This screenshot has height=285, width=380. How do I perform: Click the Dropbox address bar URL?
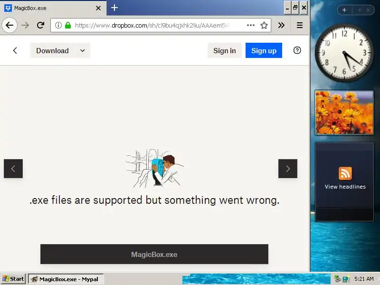pyautogui.click(x=152, y=25)
